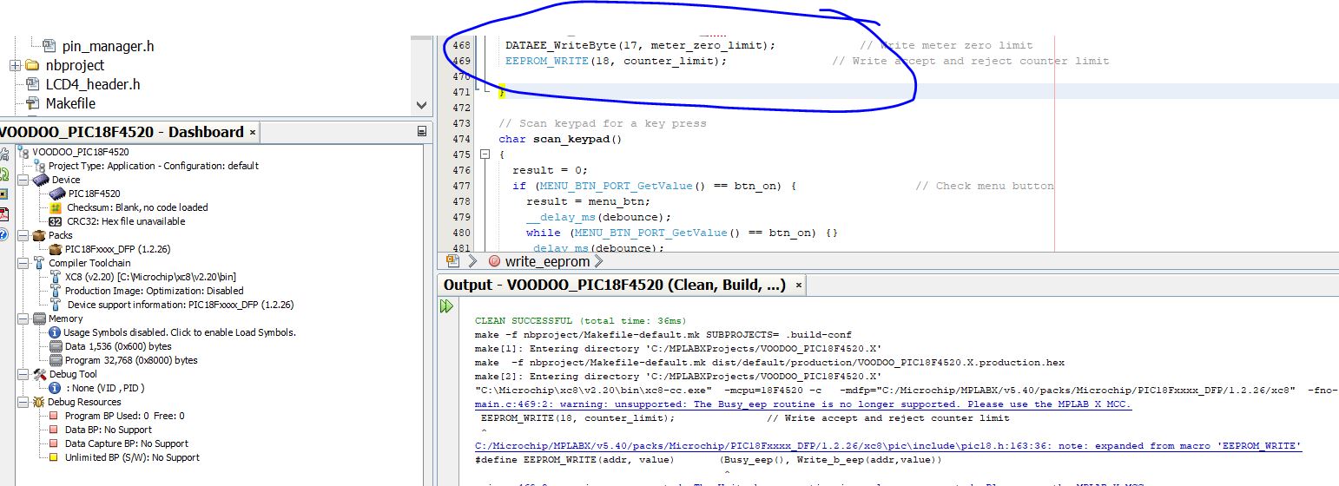This screenshot has height=486, width=1339.
Task: Select Project Type: Application row
Action: 154,166
